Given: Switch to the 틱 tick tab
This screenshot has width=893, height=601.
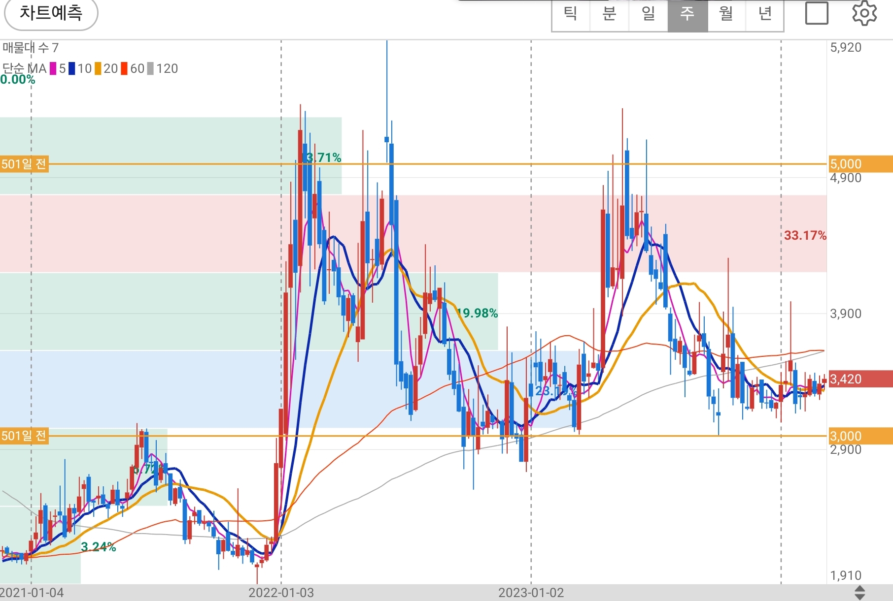Looking at the screenshot, I should coord(571,14).
